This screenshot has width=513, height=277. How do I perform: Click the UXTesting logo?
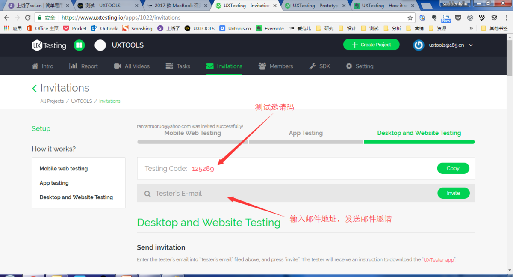(49, 45)
